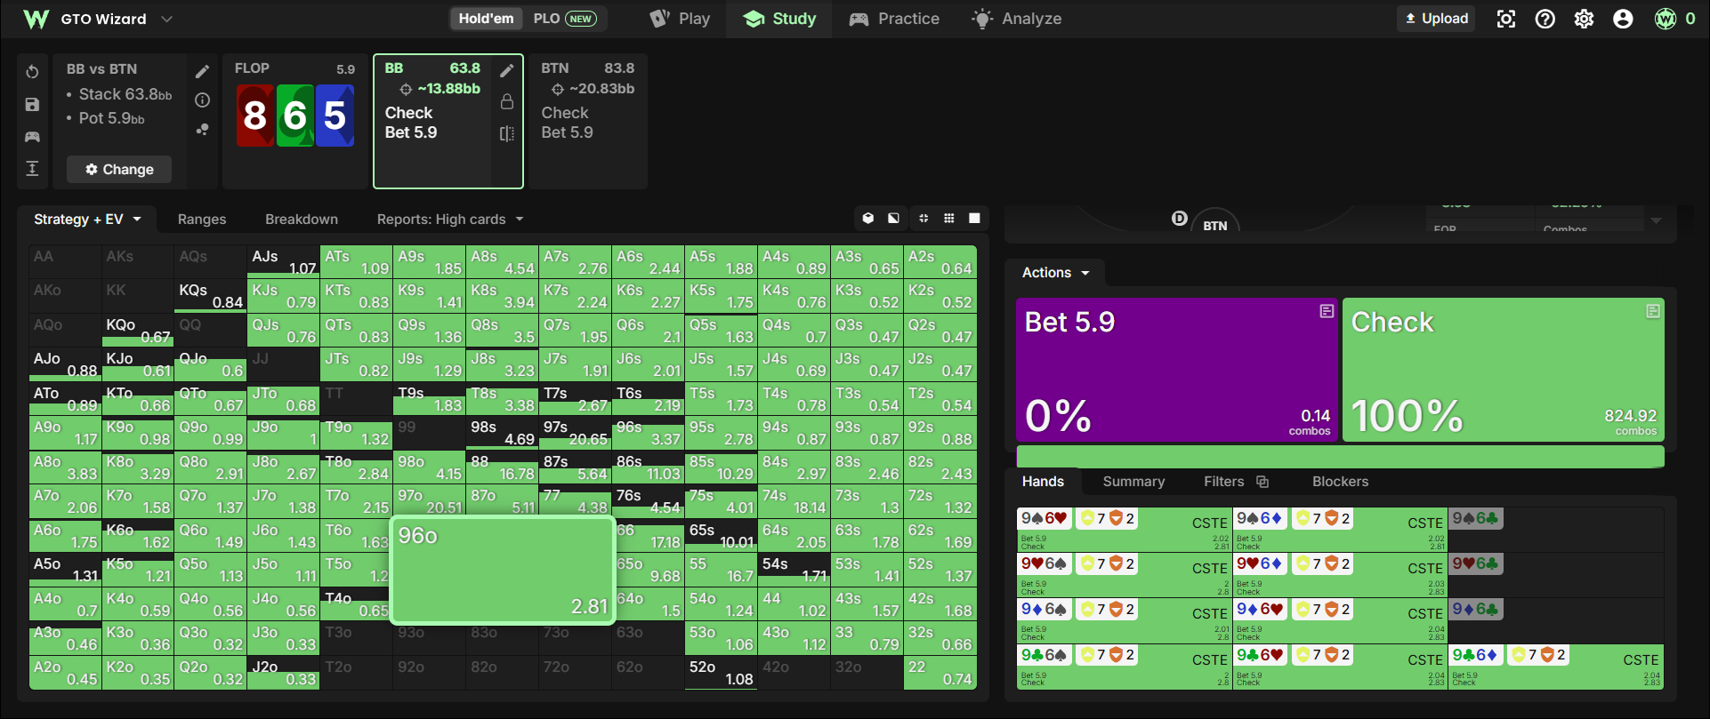Screen dimensions: 1710x719
Task: Open the Summary tab
Action: pos(1133,482)
